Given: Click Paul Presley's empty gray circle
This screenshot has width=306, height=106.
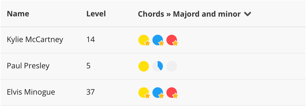Looking at the screenshot, I should [x=172, y=66].
